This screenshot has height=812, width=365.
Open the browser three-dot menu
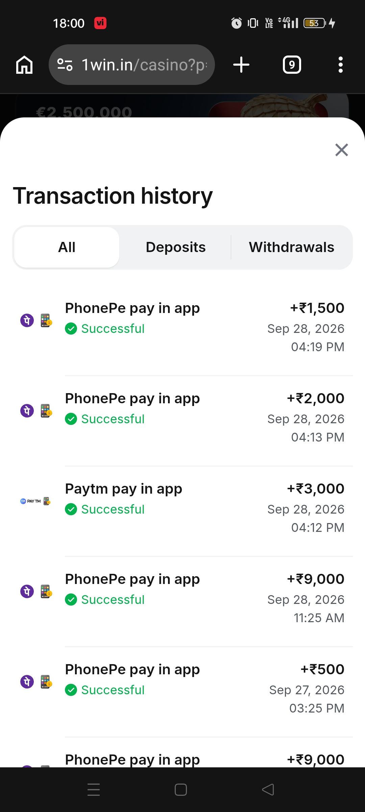pos(341,65)
